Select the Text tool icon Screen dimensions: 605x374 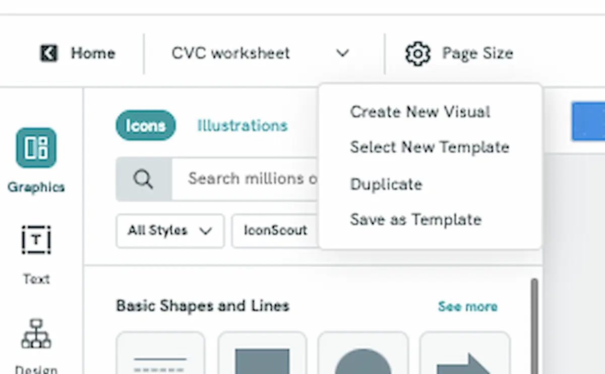click(36, 240)
